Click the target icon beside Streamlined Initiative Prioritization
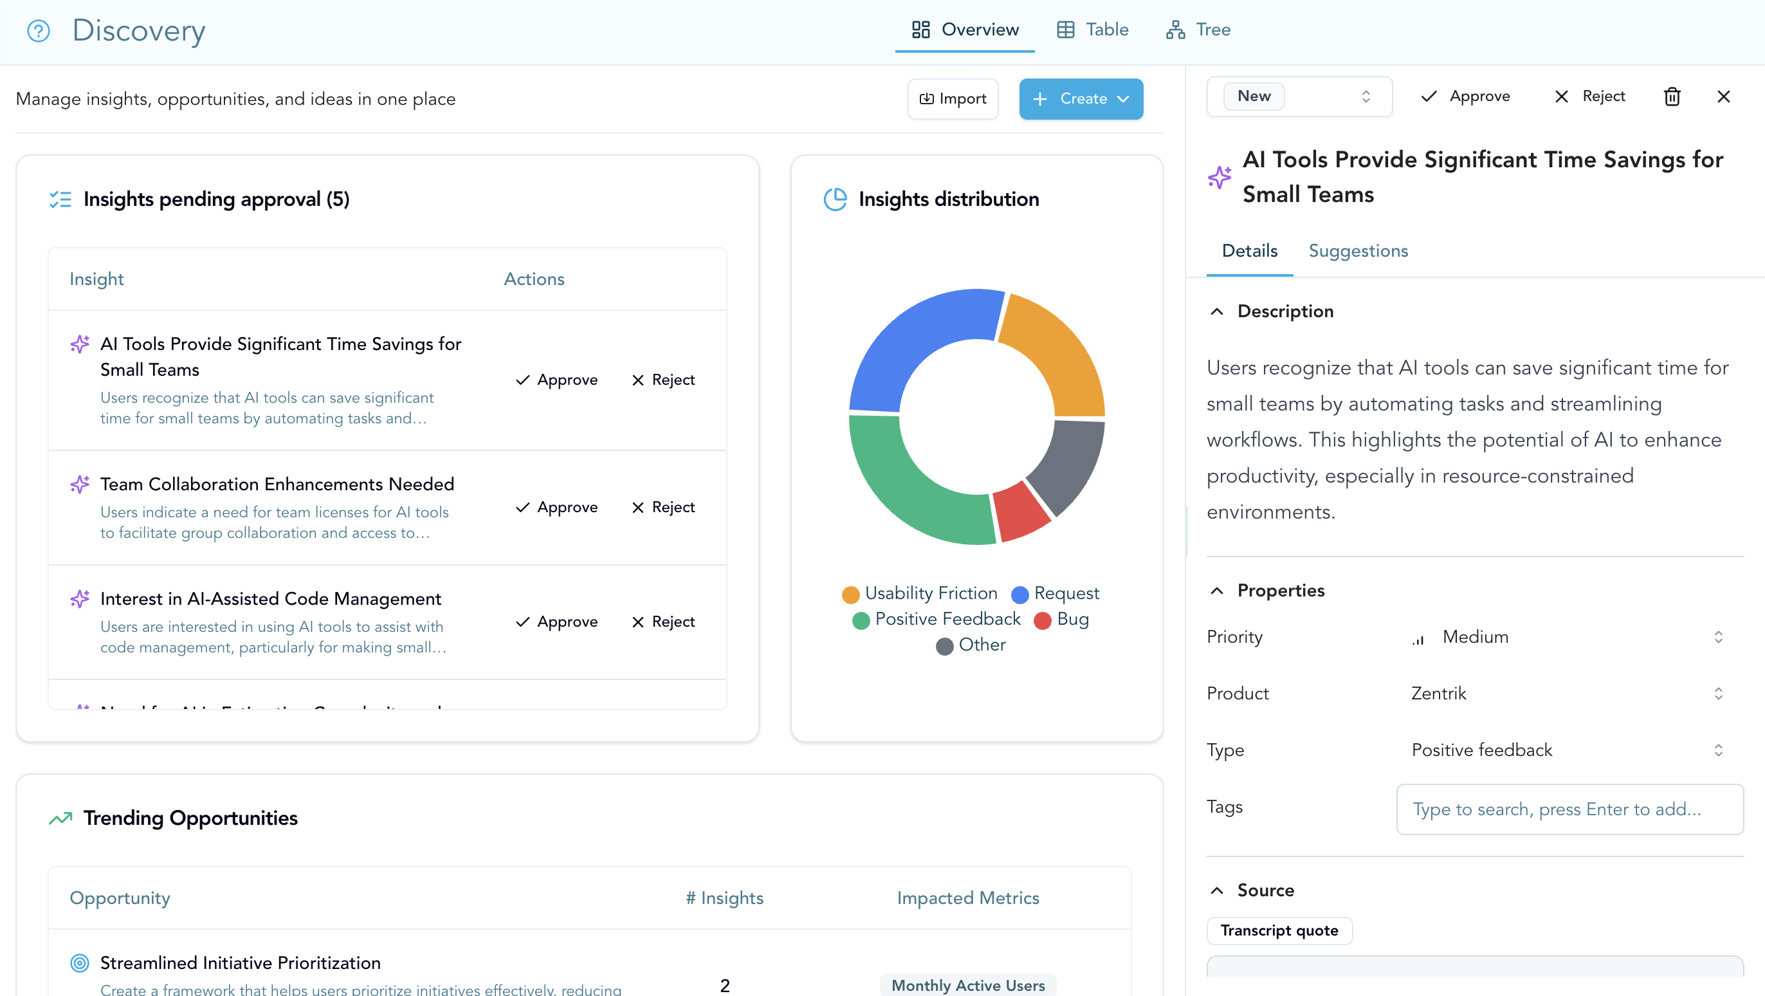The width and height of the screenshot is (1765, 996). coord(80,963)
